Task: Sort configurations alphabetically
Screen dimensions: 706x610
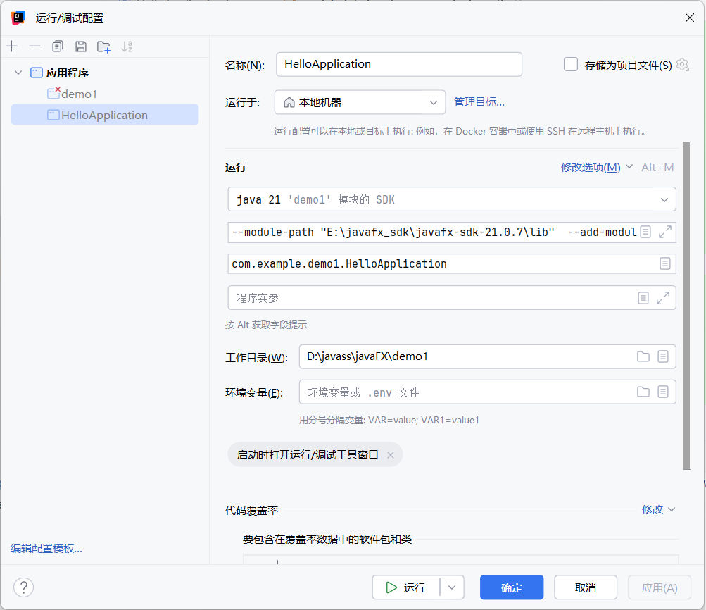Action: (127, 46)
